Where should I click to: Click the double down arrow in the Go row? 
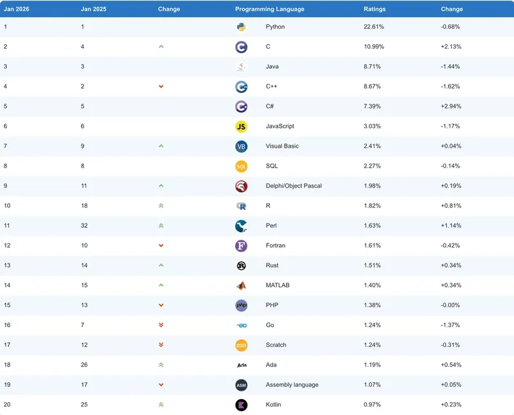[x=161, y=326]
